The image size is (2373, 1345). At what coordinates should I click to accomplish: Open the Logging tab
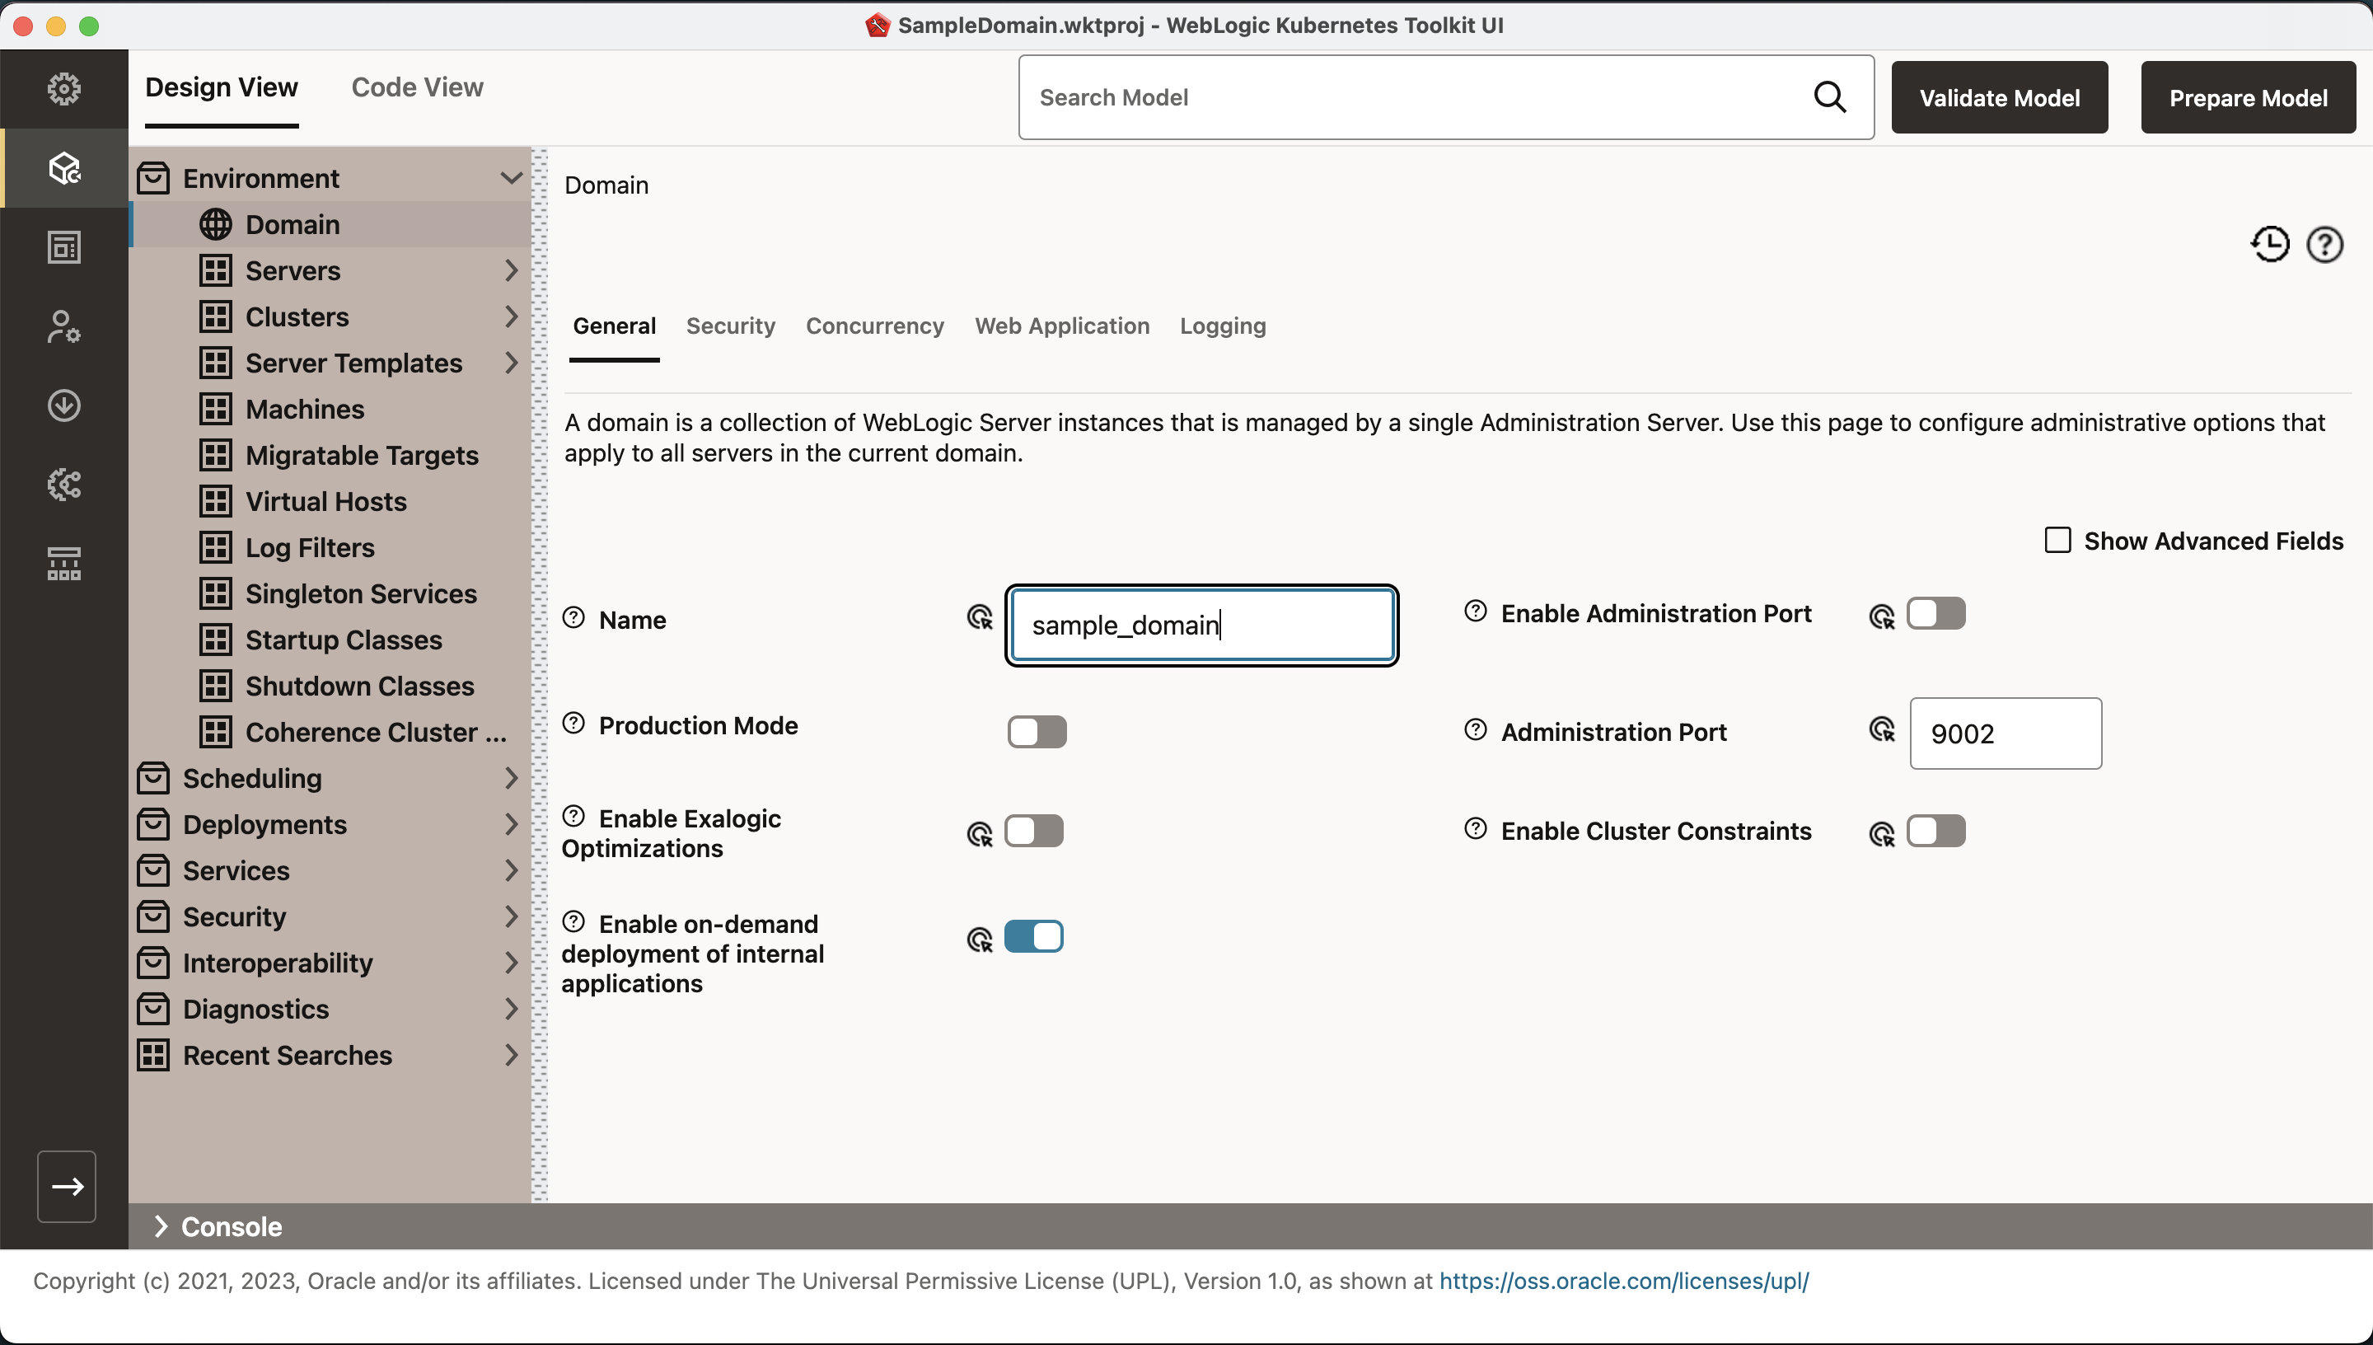(1223, 326)
